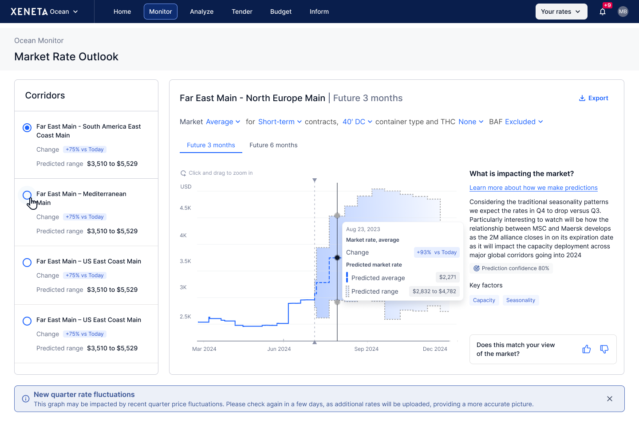
Task: Click the top triangle timeline marker on chart
Action: pyautogui.click(x=315, y=180)
